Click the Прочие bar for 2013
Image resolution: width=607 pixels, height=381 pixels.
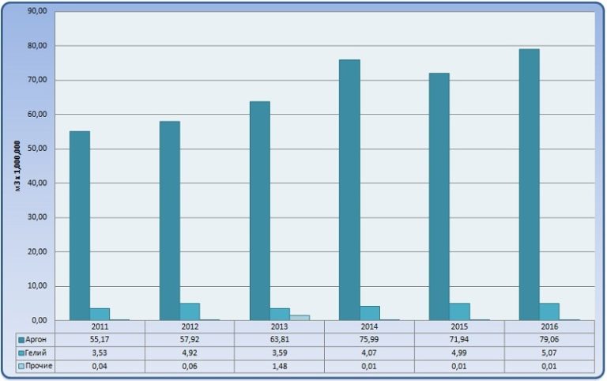pyautogui.click(x=300, y=318)
